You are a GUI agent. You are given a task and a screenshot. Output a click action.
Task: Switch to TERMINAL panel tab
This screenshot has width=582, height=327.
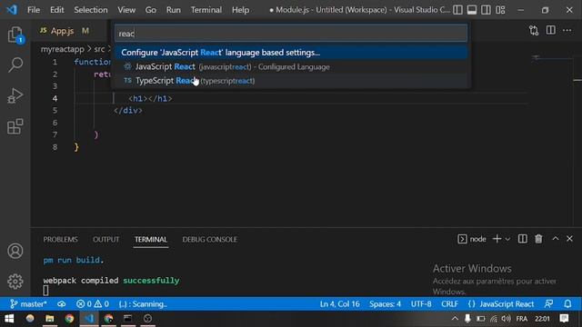click(151, 240)
